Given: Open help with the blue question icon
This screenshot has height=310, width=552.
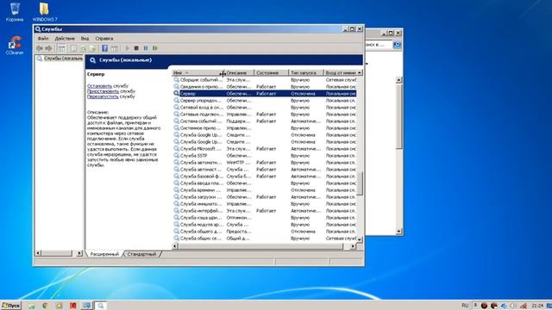Looking at the screenshot, I should pyautogui.click(x=105, y=48).
